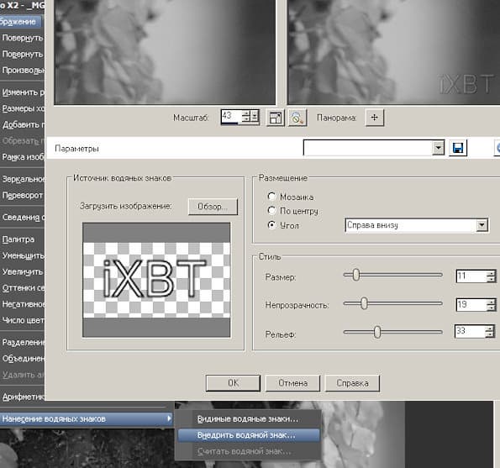This screenshot has height=468, width=500.
Task: Toggle the preview lock icon beside zoom
Action: [x=297, y=118]
